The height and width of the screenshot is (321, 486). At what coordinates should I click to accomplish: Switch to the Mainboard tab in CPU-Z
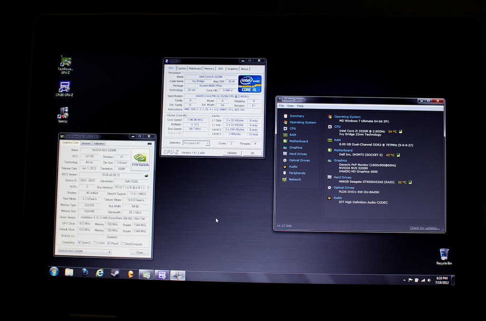[195, 68]
